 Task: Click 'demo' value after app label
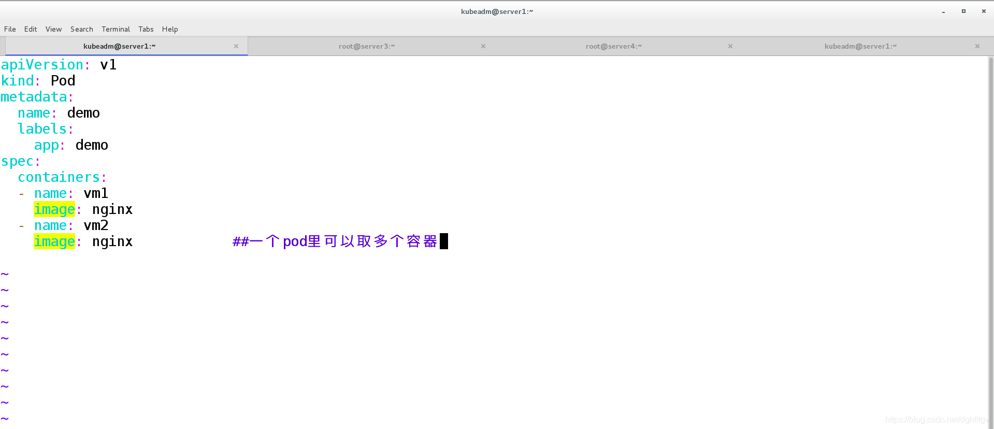pos(92,145)
